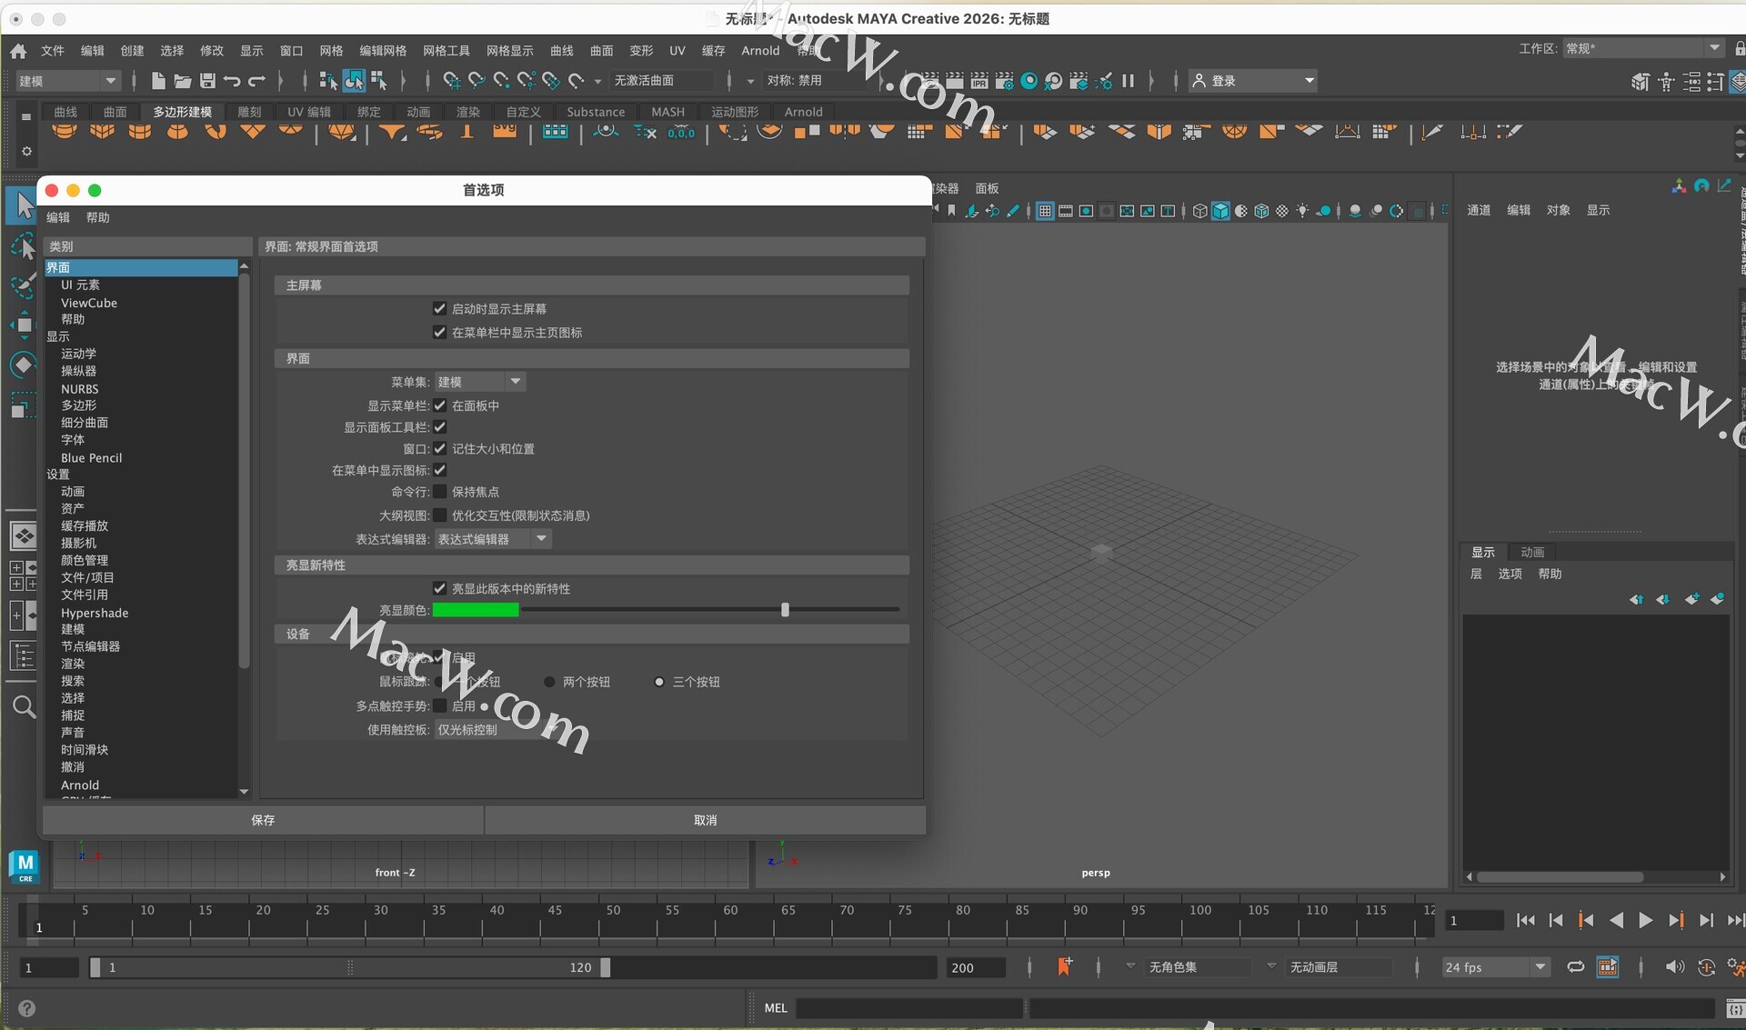Select the Scale tool in toolbox
The image size is (1746, 1030).
(23, 405)
